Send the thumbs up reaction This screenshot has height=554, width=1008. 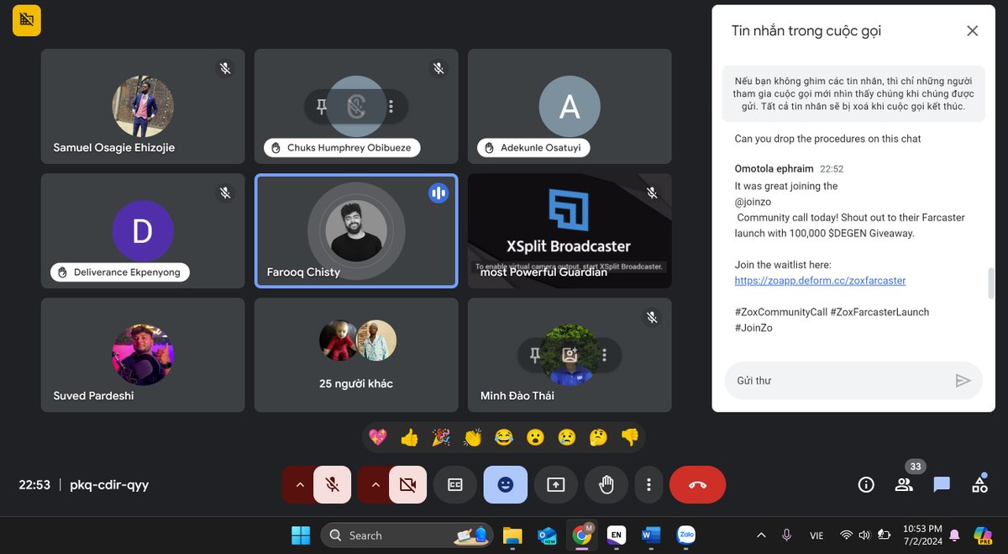point(409,437)
